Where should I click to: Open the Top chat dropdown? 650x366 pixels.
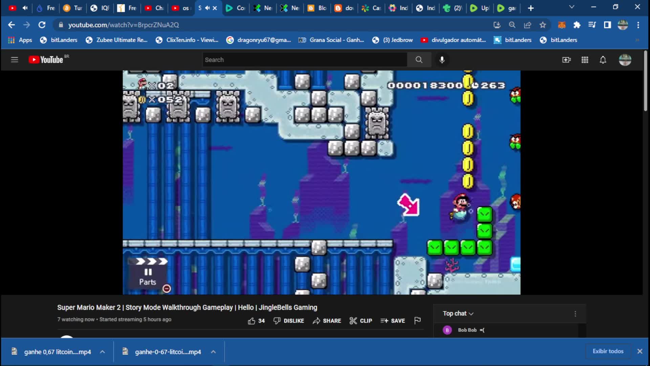[458, 313]
